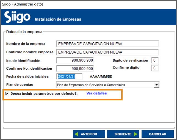Click the Instalación de Empresas title
Screen dimensions: 177x140
58,19
